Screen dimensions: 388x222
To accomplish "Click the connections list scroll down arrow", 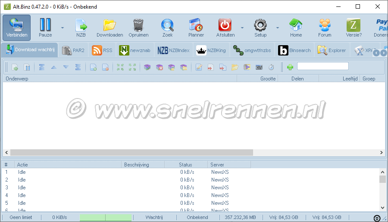I will pos(382,208).
